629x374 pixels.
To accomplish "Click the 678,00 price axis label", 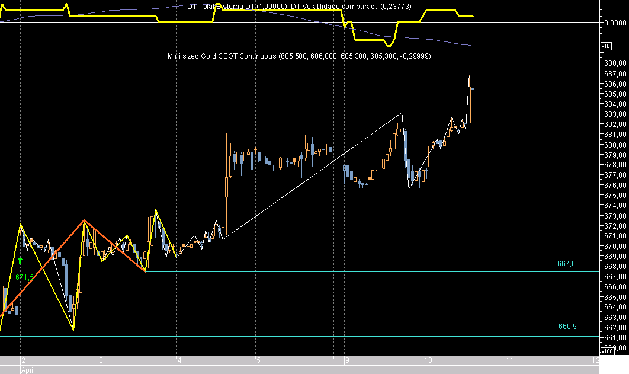I will click(615, 165).
